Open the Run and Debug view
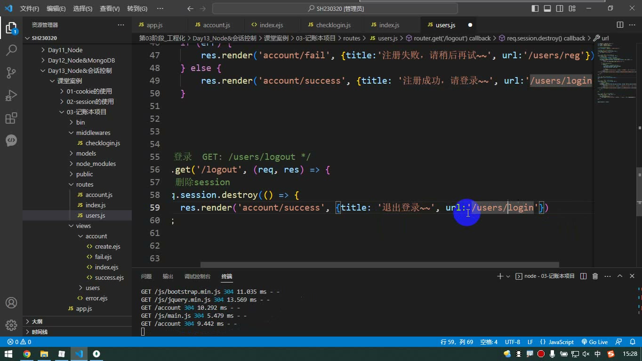Viewport: 642px width, 361px height. 11,95
